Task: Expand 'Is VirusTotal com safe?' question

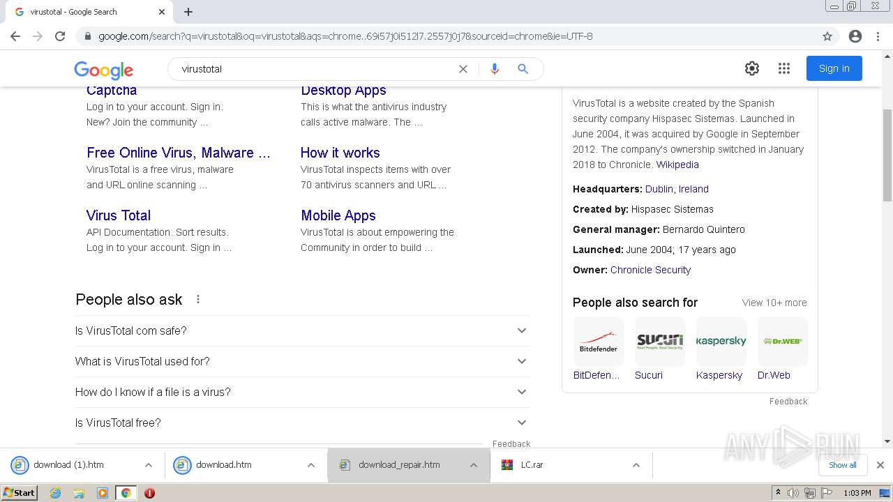Action: pos(302,330)
